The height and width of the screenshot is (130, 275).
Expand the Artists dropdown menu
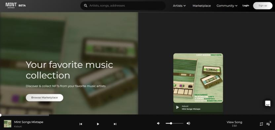click(x=179, y=6)
